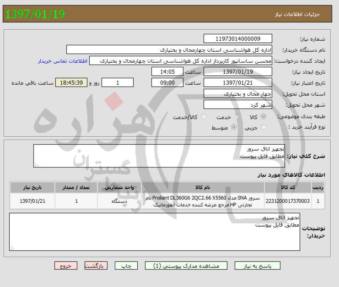Screen dimensions: 339x287
Task: Open the اطلاعات تماس خریدار link
Action: point(63,61)
